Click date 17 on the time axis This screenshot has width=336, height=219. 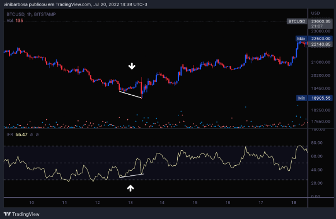261,202
